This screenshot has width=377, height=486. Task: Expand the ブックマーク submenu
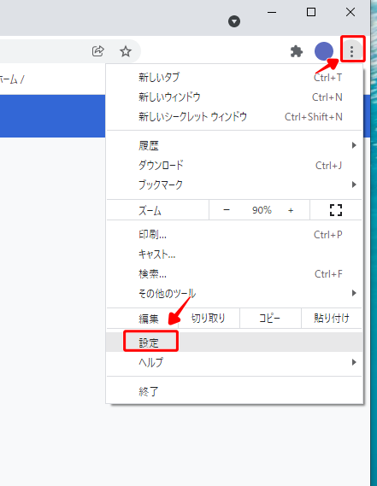point(234,184)
